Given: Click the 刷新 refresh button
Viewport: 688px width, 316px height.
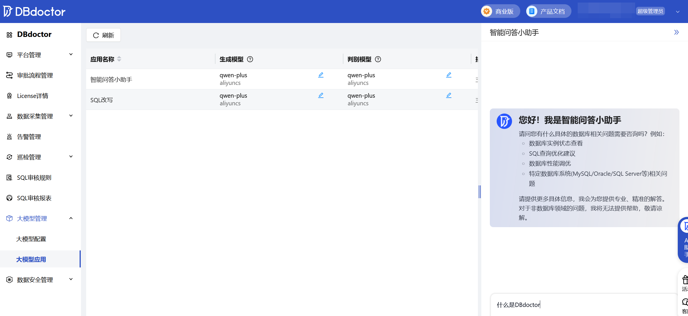Looking at the screenshot, I should (x=103, y=35).
